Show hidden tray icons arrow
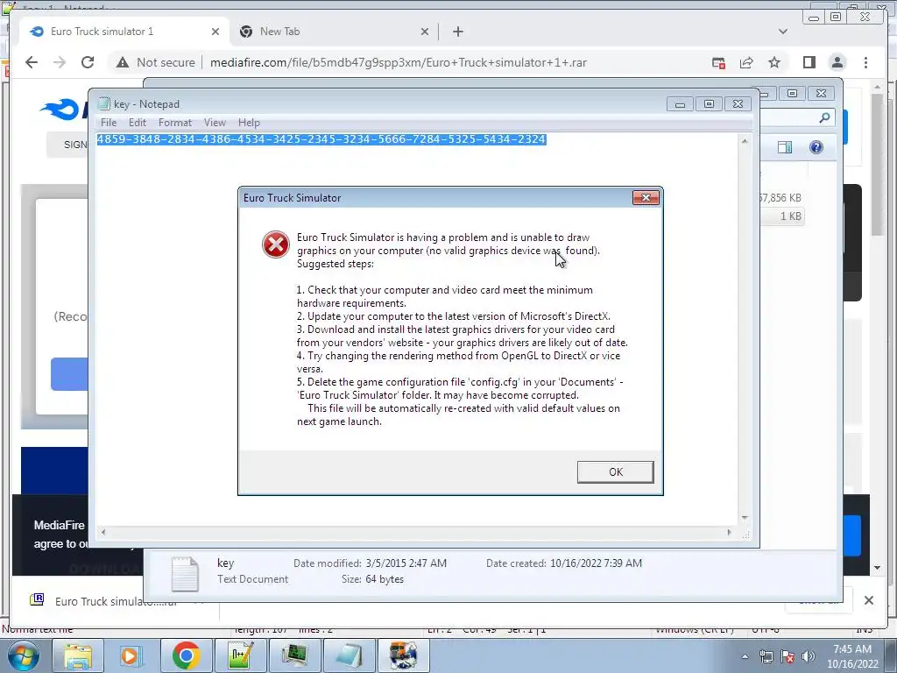Screen dimensions: 897x673 (745, 656)
